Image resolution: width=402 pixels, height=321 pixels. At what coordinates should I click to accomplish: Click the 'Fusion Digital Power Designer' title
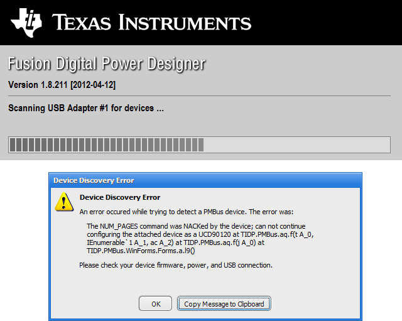click(107, 63)
